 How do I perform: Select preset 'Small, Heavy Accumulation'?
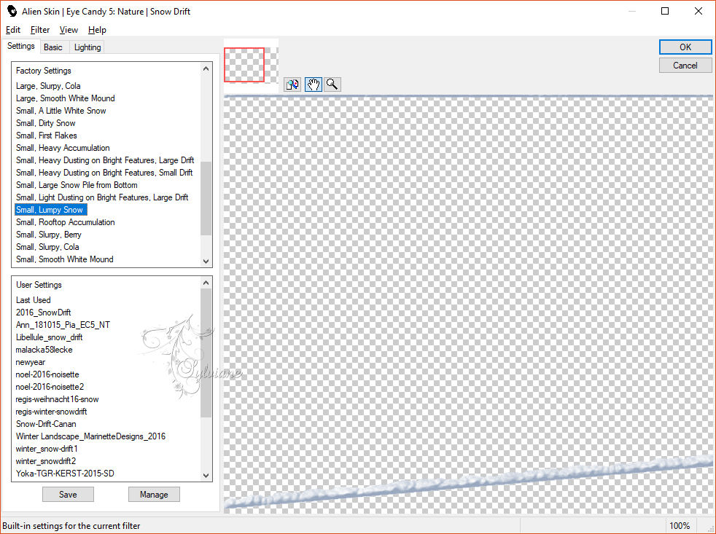click(x=63, y=147)
